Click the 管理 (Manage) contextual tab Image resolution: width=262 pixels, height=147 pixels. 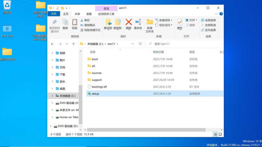106,8
